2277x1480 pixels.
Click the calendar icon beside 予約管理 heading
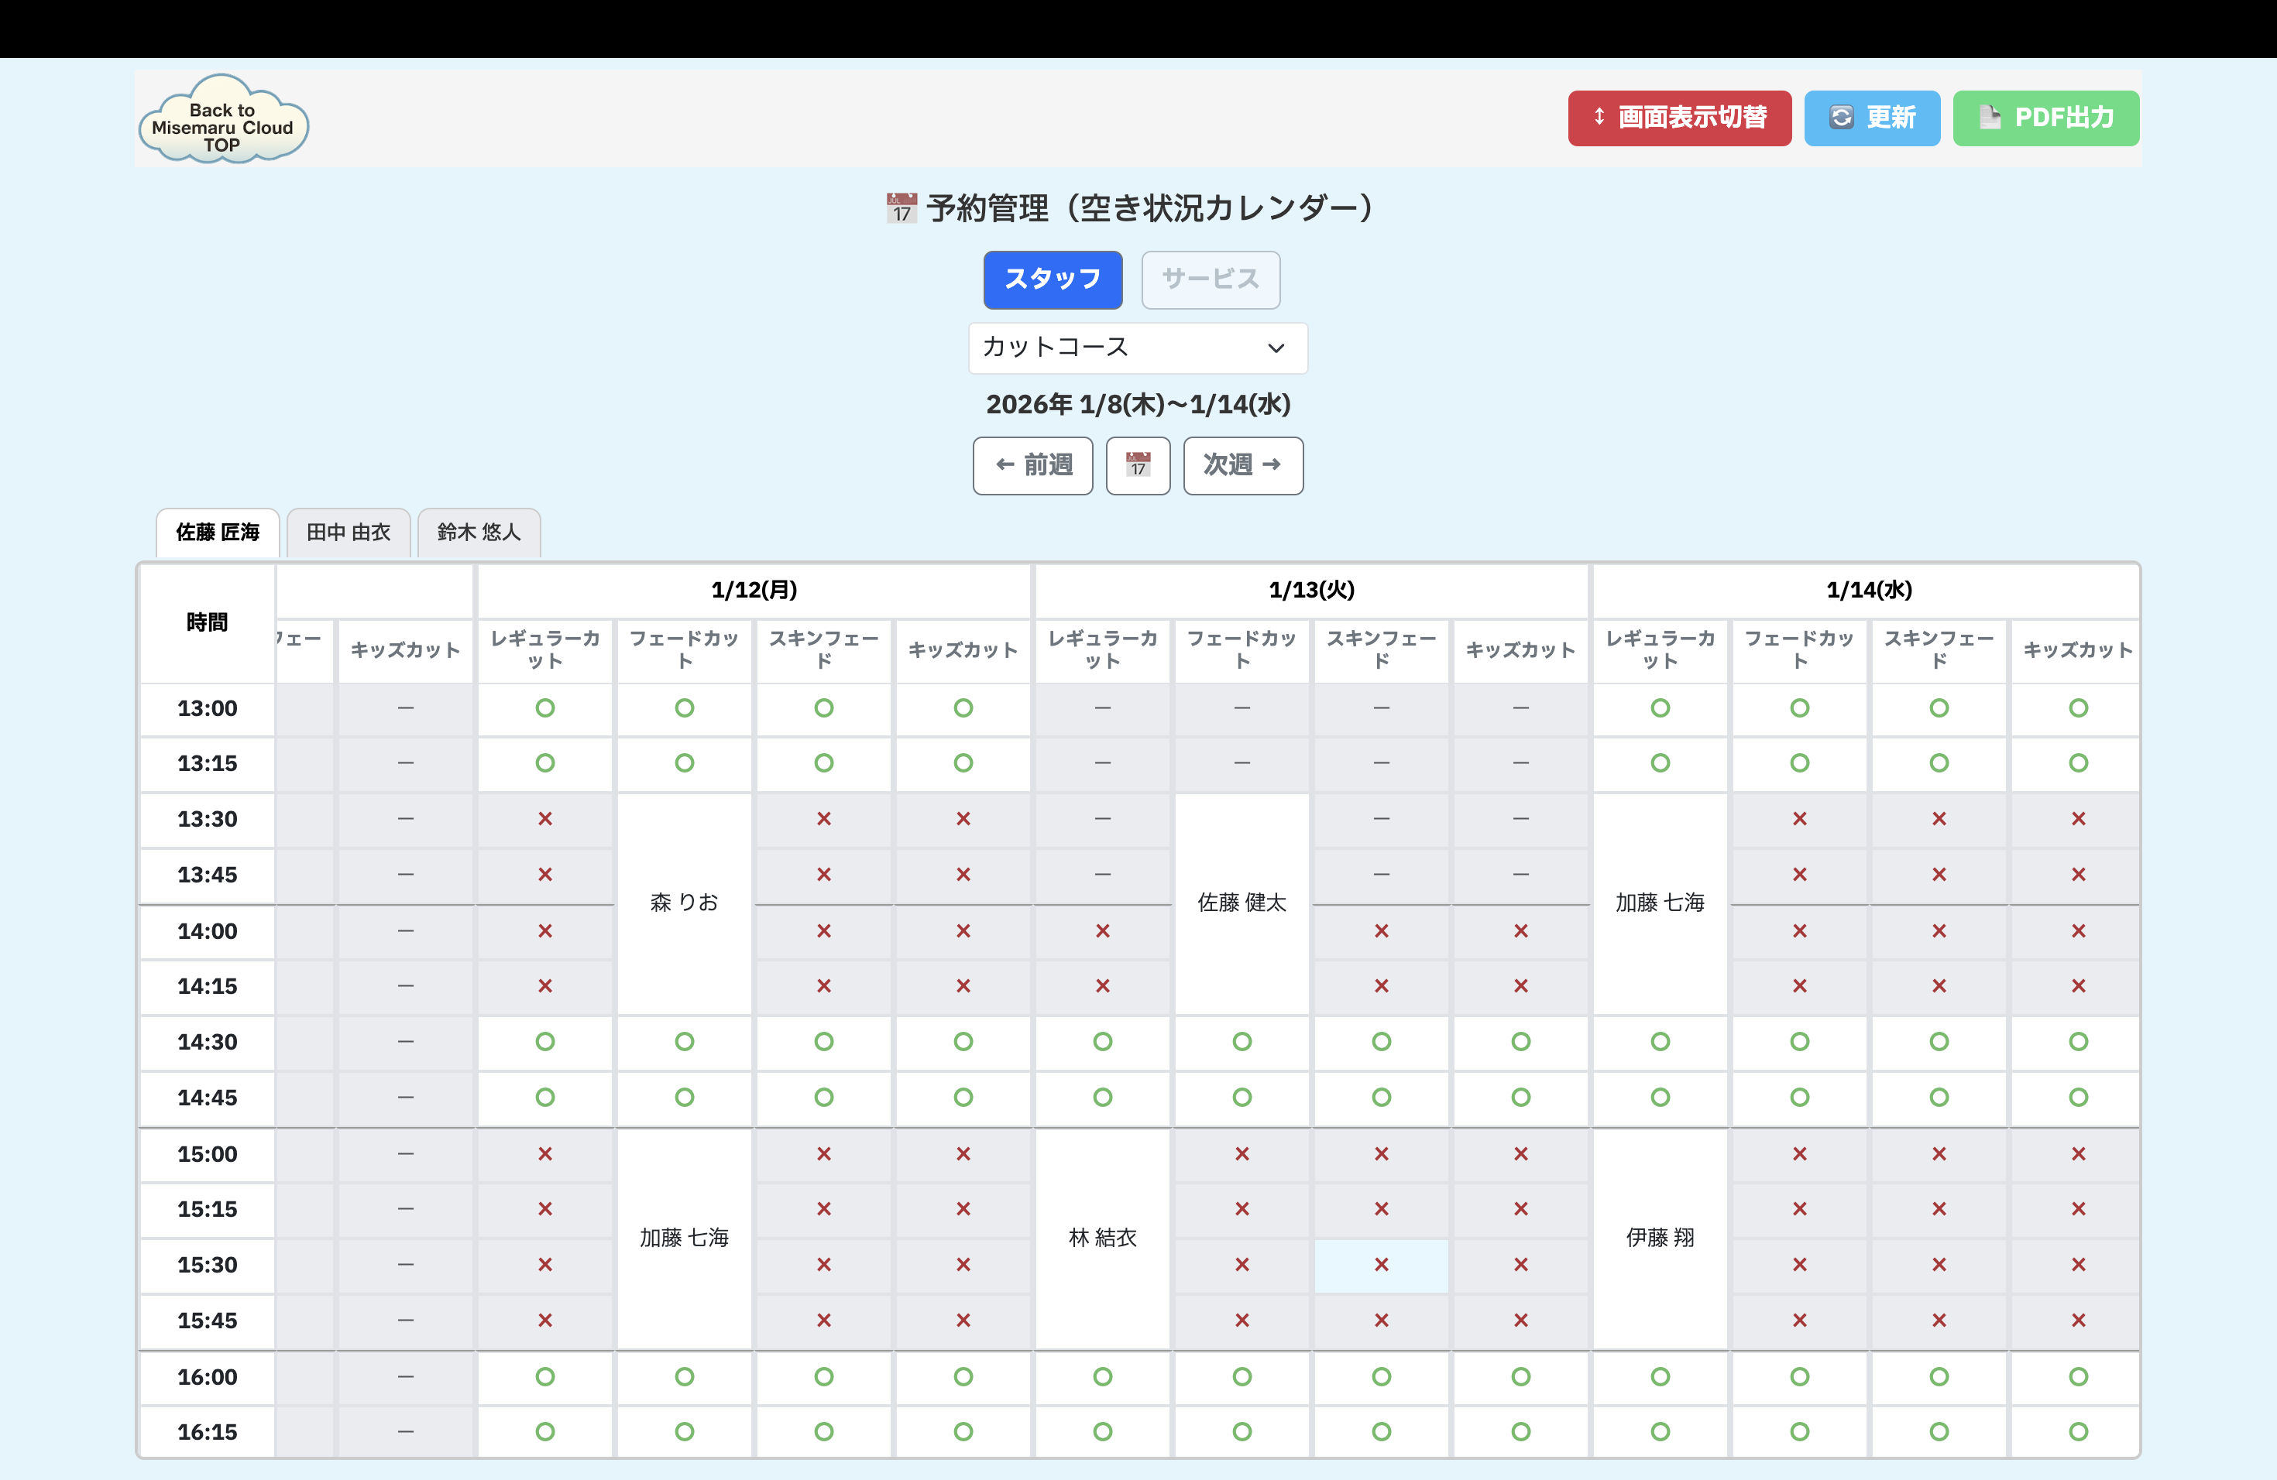[x=900, y=207]
